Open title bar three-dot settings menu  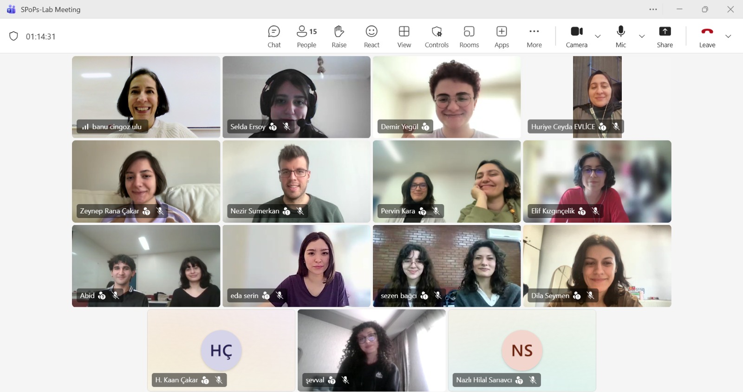[653, 9]
